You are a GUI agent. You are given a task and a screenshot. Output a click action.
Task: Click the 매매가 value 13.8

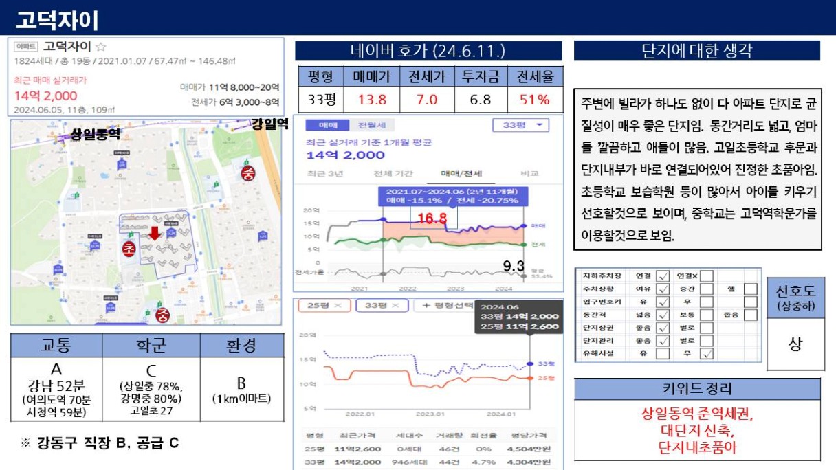tap(372, 100)
